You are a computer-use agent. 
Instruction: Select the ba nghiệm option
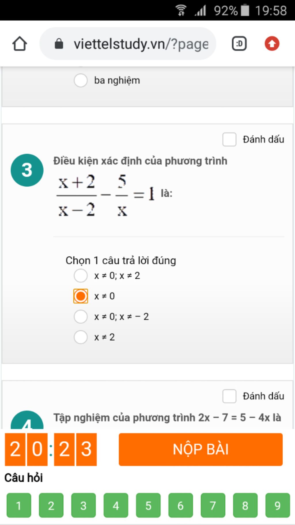click(81, 80)
